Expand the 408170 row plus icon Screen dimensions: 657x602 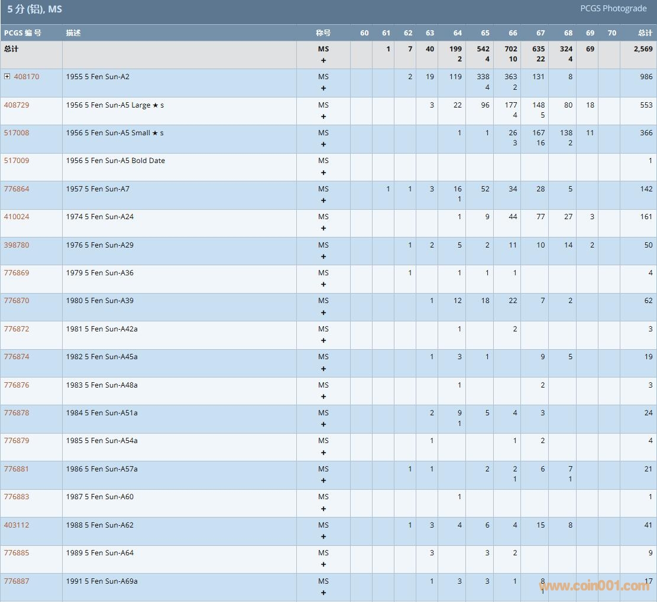7,77
